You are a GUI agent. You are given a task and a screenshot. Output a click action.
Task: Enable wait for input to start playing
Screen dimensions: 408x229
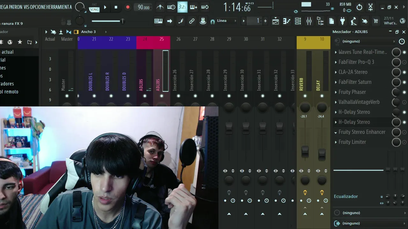[x=171, y=7]
